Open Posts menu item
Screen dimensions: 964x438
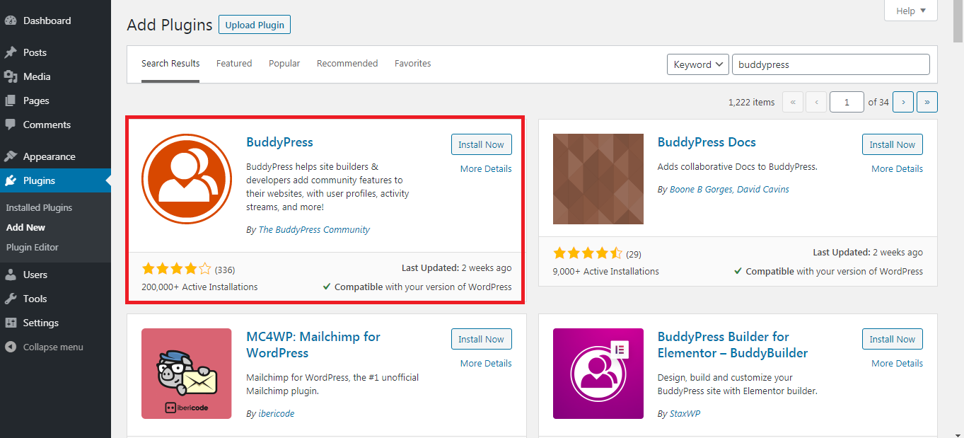55,52
